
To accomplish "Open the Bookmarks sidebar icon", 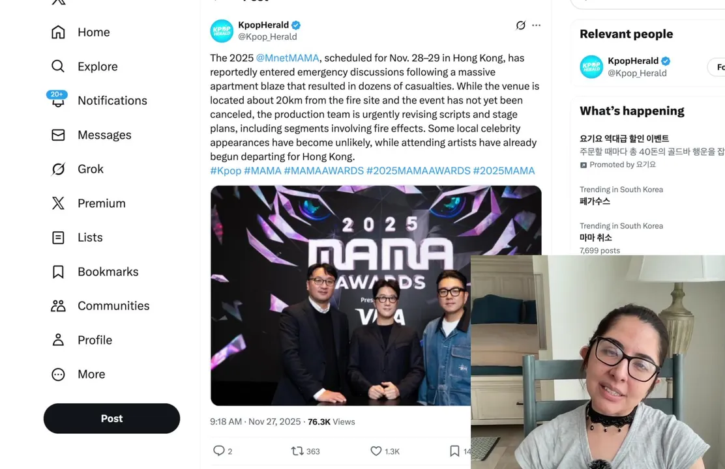I will (x=58, y=272).
